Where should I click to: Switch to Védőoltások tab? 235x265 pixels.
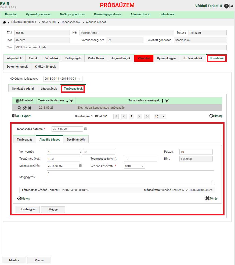coord(96,58)
